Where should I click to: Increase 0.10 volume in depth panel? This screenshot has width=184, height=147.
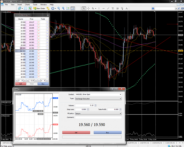pyautogui.click(x=36, y=81)
